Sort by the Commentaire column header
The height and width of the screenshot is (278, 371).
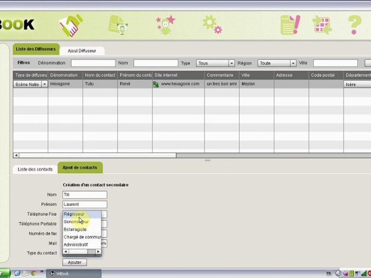tap(222, 75)
